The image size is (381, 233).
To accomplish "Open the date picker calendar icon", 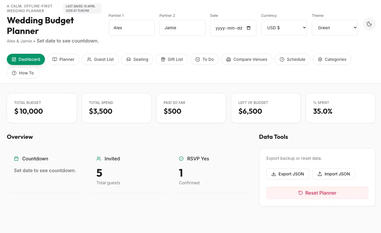I will pos(248,28).
